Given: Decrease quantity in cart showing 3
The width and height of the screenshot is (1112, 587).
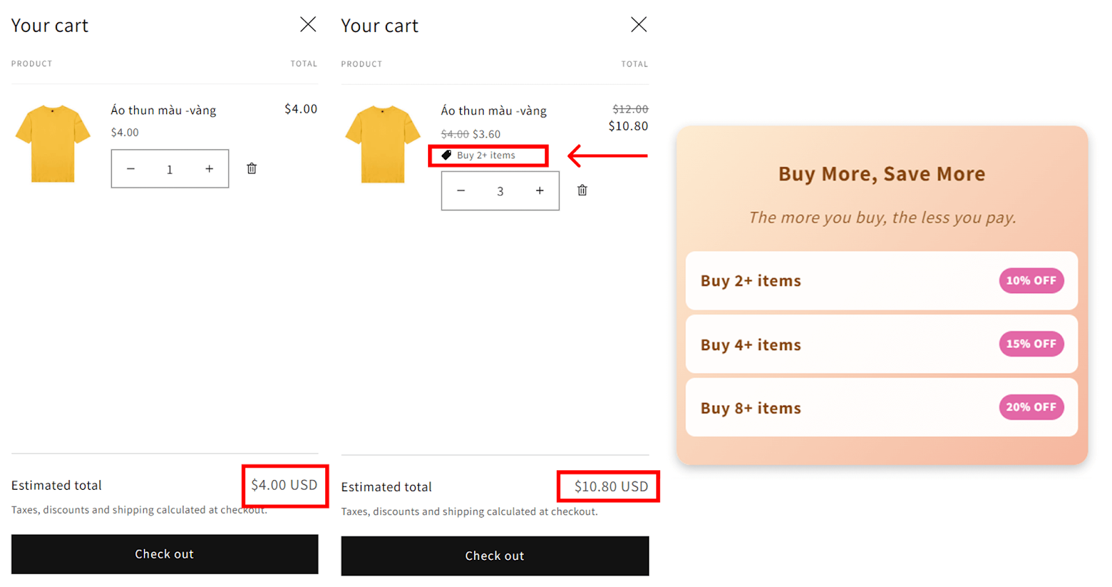Looking at the screenshot, I should [x=461, y=190].
